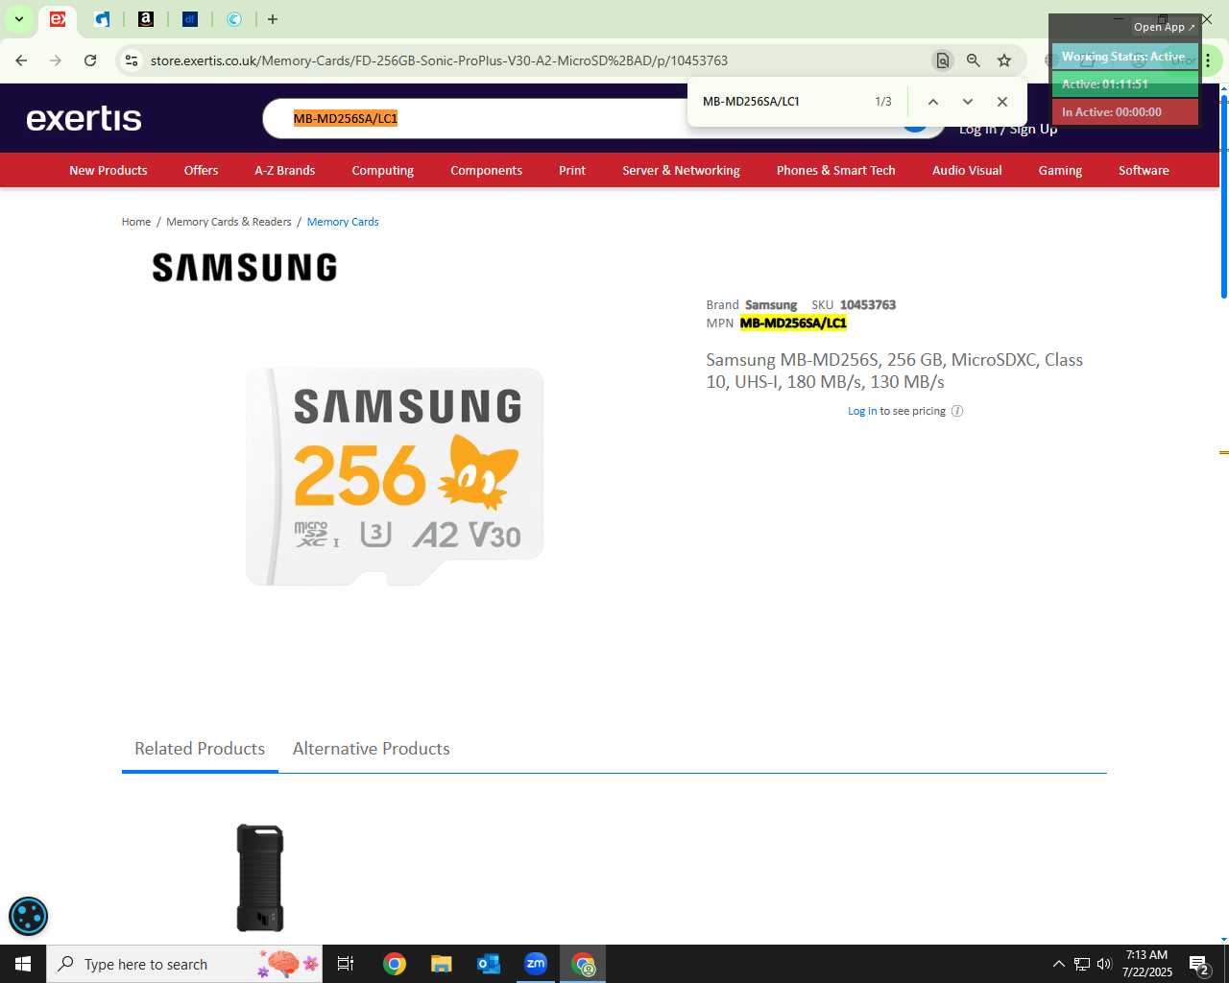Click the active Chrome profile taskbar icon
Viewport: 1229px width, 983px height.
[583, 964]
